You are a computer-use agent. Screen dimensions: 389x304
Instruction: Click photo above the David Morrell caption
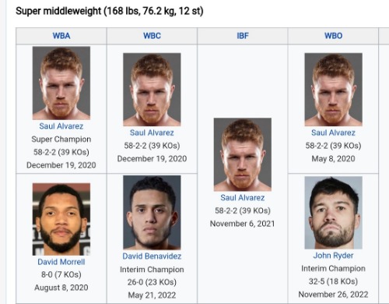pos(61,219)
